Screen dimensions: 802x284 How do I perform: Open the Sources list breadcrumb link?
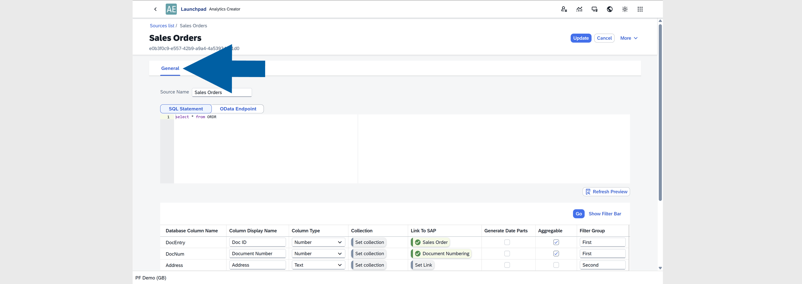(x=162, y=26)
